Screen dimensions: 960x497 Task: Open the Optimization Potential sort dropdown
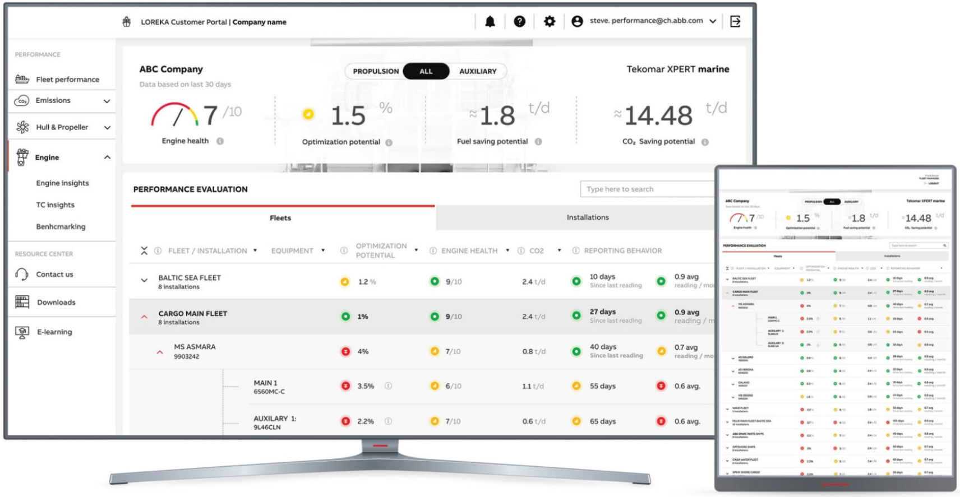(416, 250)
